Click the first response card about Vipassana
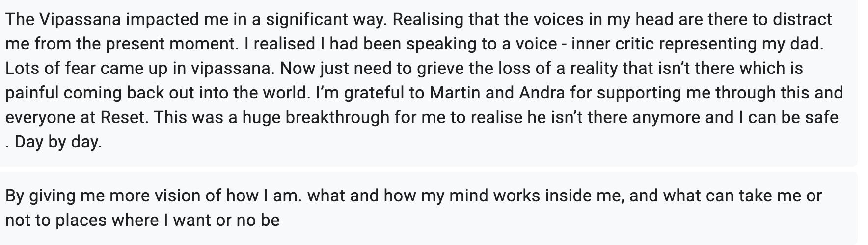The image size is (868, 245). coord(427,81)
